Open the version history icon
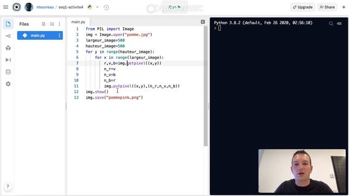This screenshot has width=349, height=196. [x=106, y=7]
